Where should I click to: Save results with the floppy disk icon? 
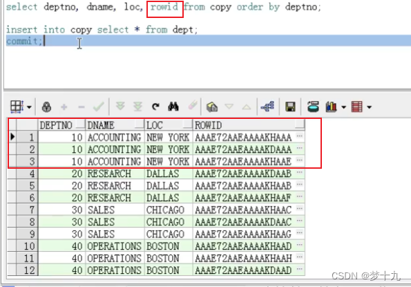coord(290,107)
